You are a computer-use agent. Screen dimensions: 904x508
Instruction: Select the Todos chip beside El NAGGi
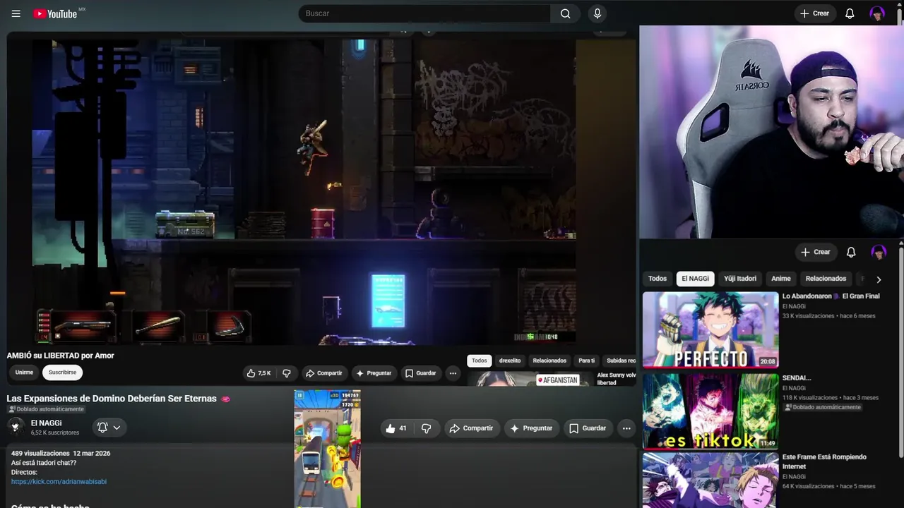(658, 279)
